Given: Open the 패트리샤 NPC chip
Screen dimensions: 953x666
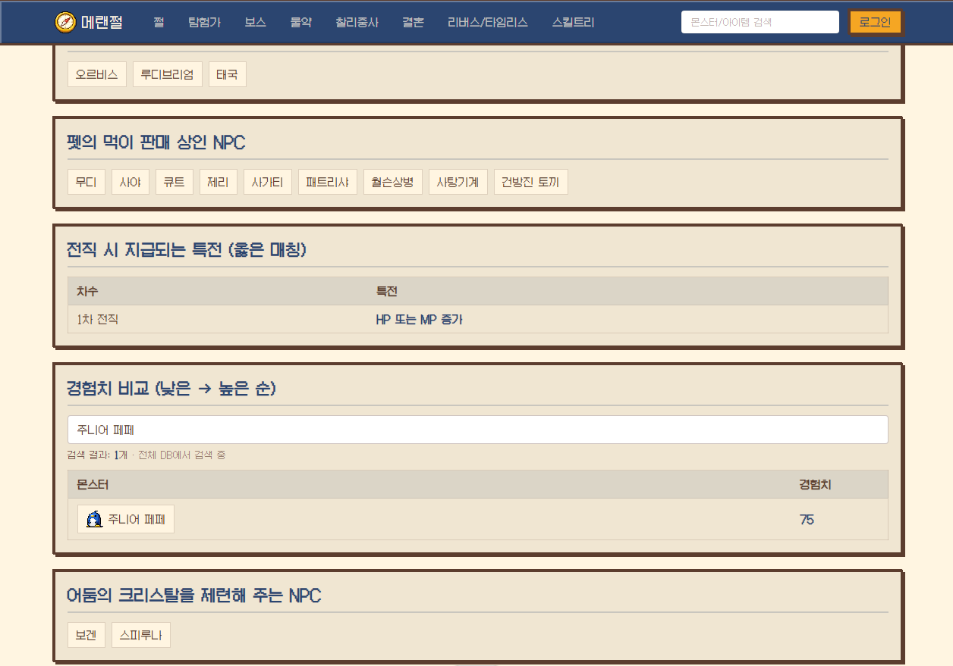Looking at the screenshot, I should (x=328, y=182).
